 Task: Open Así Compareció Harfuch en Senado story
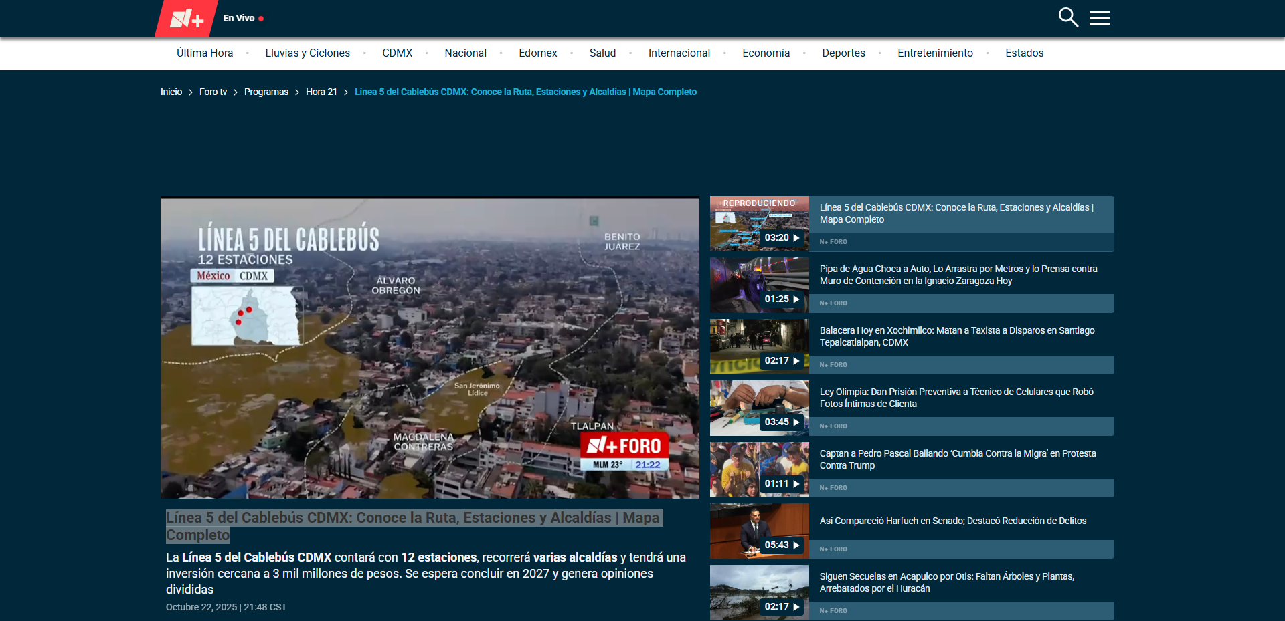coord(953,521)
